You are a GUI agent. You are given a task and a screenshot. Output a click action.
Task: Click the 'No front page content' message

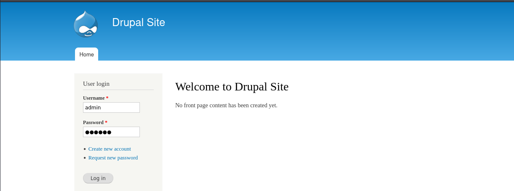coord(226,105)
